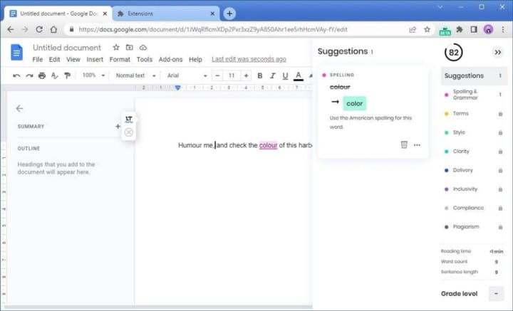Viewport: 513px width, 311px height.
Task: Add a summary with the plus icon
Action: pyautogui.click(x=118, y=127)
